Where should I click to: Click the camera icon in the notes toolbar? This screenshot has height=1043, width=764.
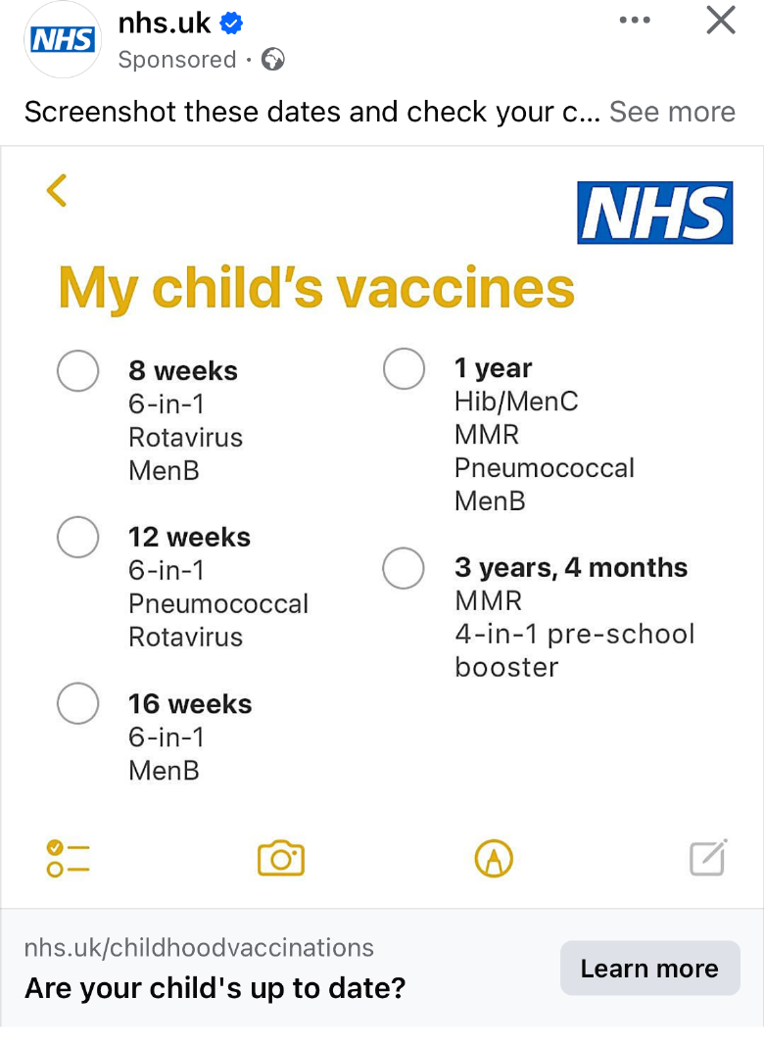[281, 858]
